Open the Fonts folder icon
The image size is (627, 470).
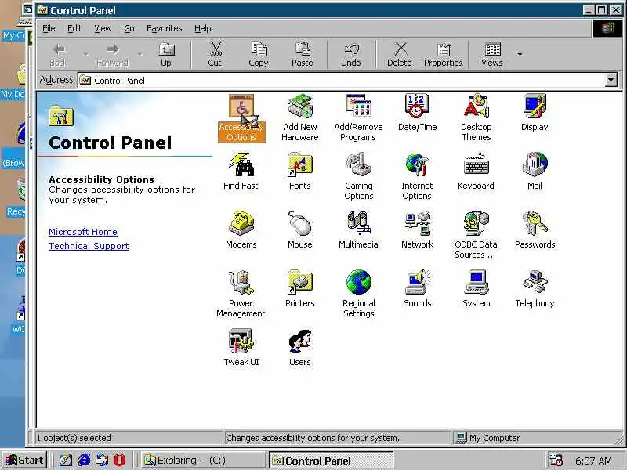(300, 172)
